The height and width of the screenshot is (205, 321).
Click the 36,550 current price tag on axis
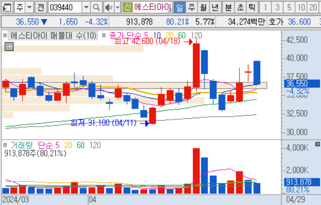click(302, 83)
